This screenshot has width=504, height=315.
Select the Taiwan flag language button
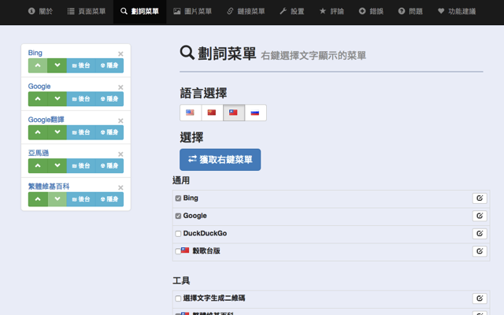[234, 113]
